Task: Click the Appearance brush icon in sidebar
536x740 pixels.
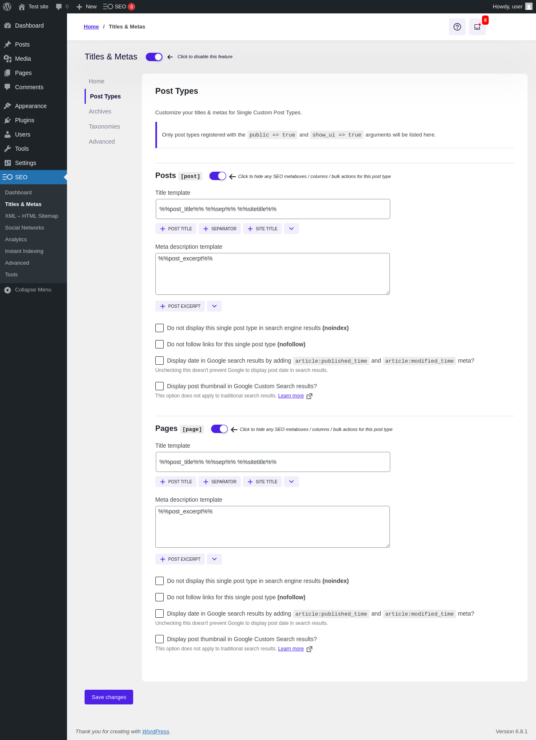Action: [8, 106]
